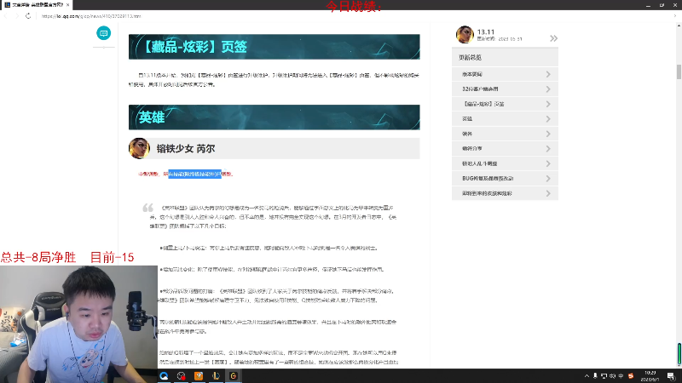
Task: Expand chevron on the 32位客户端 row
Action: (548, 89)
